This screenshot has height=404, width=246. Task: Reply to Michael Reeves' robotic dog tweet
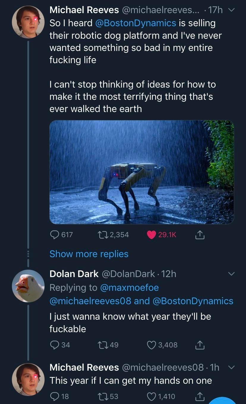(54, 235)
